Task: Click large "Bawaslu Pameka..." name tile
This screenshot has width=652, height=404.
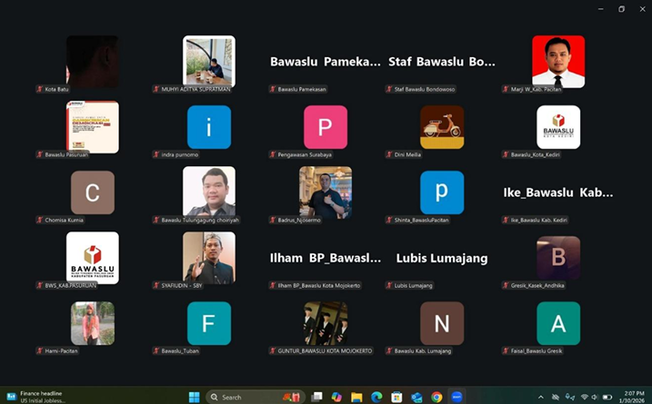Action: click(326, 62)
